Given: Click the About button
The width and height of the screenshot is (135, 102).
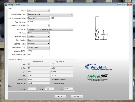Looking at the screenshot, I should coord(60,96).
